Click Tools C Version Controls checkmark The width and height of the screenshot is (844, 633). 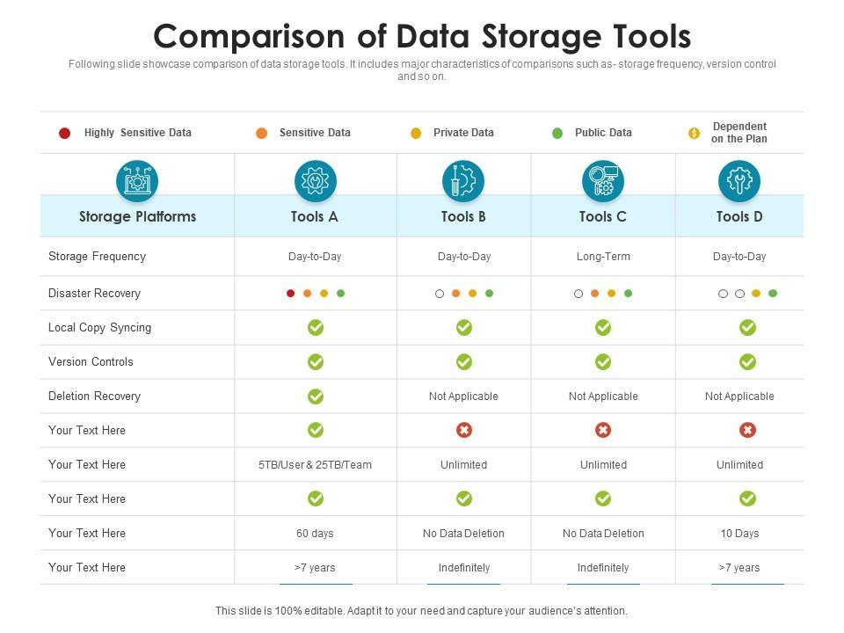(x=603, y=361)
